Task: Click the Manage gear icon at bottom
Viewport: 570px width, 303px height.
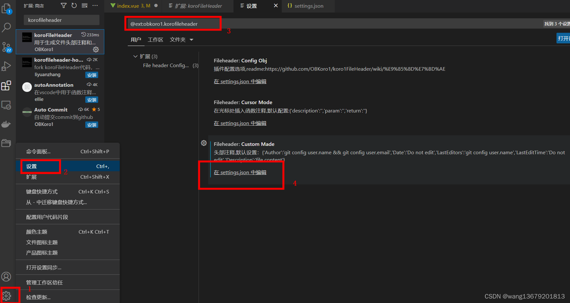Action: click(x=6, y=296)
